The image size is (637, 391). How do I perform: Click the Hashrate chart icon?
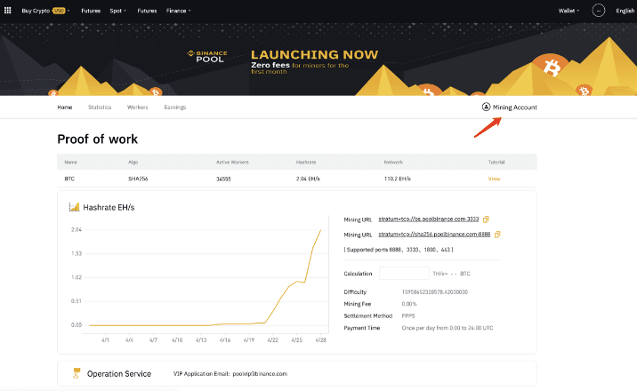[74, 207]
